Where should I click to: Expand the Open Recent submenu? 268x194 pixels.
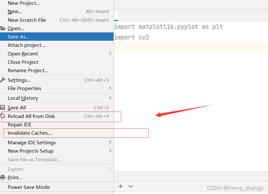click(x=110, y=53)
